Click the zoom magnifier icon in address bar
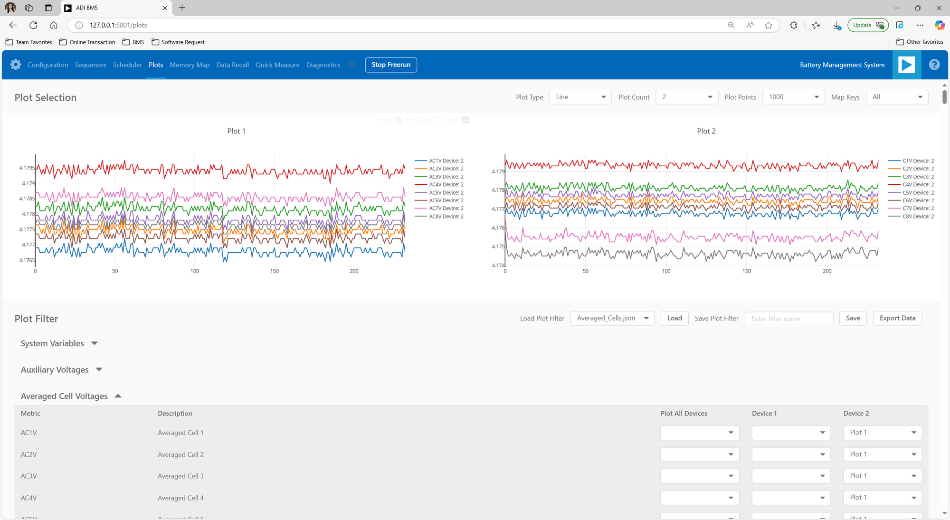950x520 pixels. tap(731, 25)
